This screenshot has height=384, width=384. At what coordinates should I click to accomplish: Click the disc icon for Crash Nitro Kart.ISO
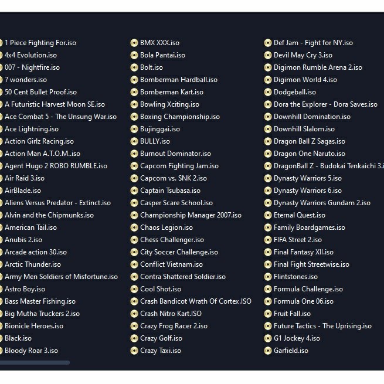tap(134, 314)
